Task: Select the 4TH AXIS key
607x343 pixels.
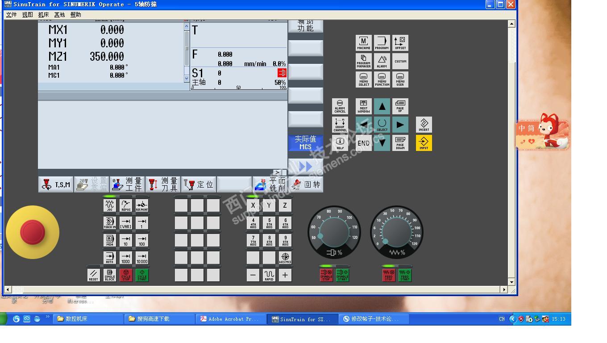Action: pos(253,223)
